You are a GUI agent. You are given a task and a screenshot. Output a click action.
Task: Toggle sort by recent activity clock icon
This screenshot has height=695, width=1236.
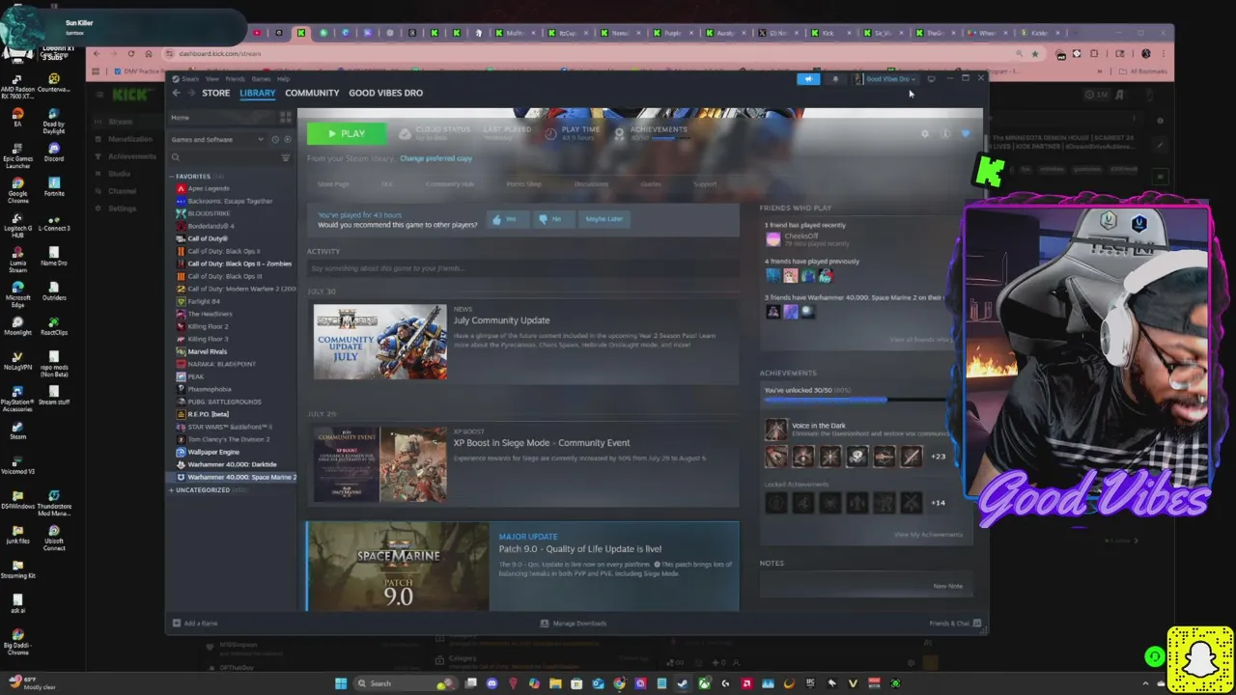(x=275, y=139)
